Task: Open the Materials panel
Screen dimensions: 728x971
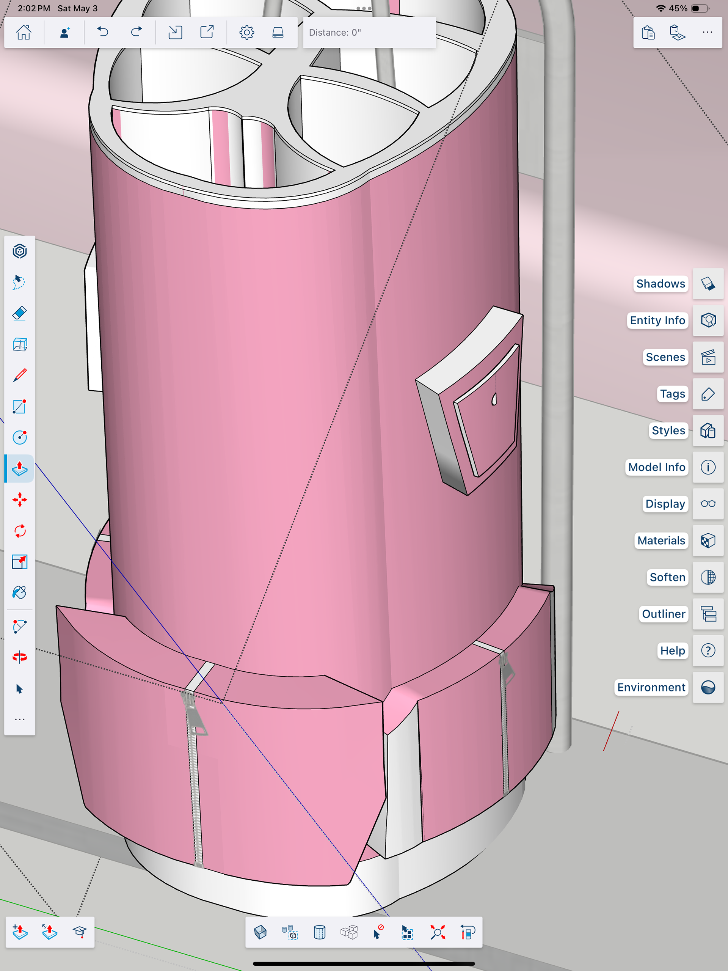Action: click(708, 540)
